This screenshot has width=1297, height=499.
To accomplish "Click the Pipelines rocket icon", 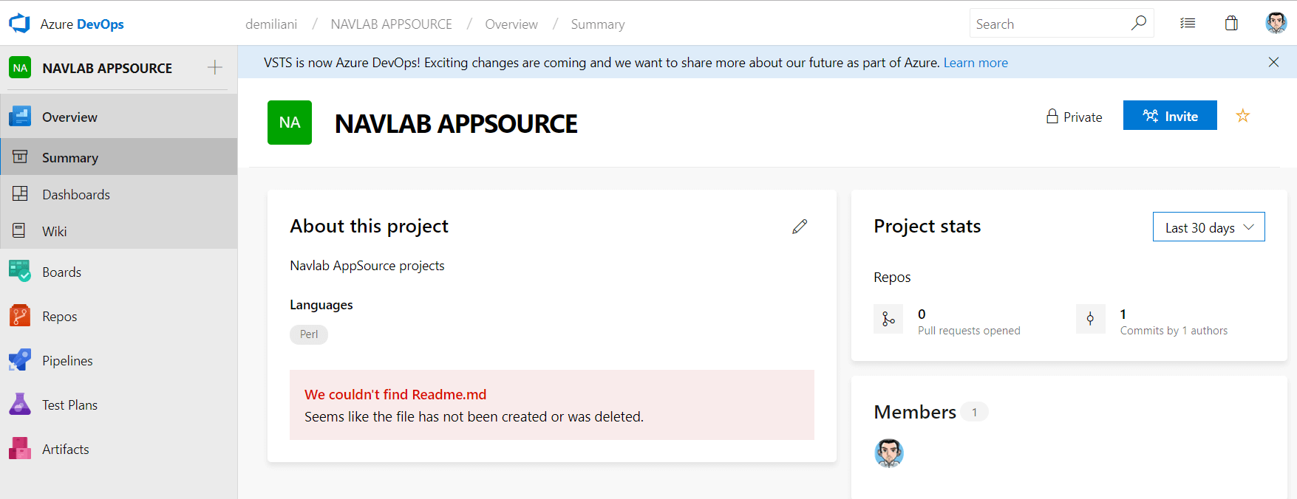I will (x=20, y=359).
